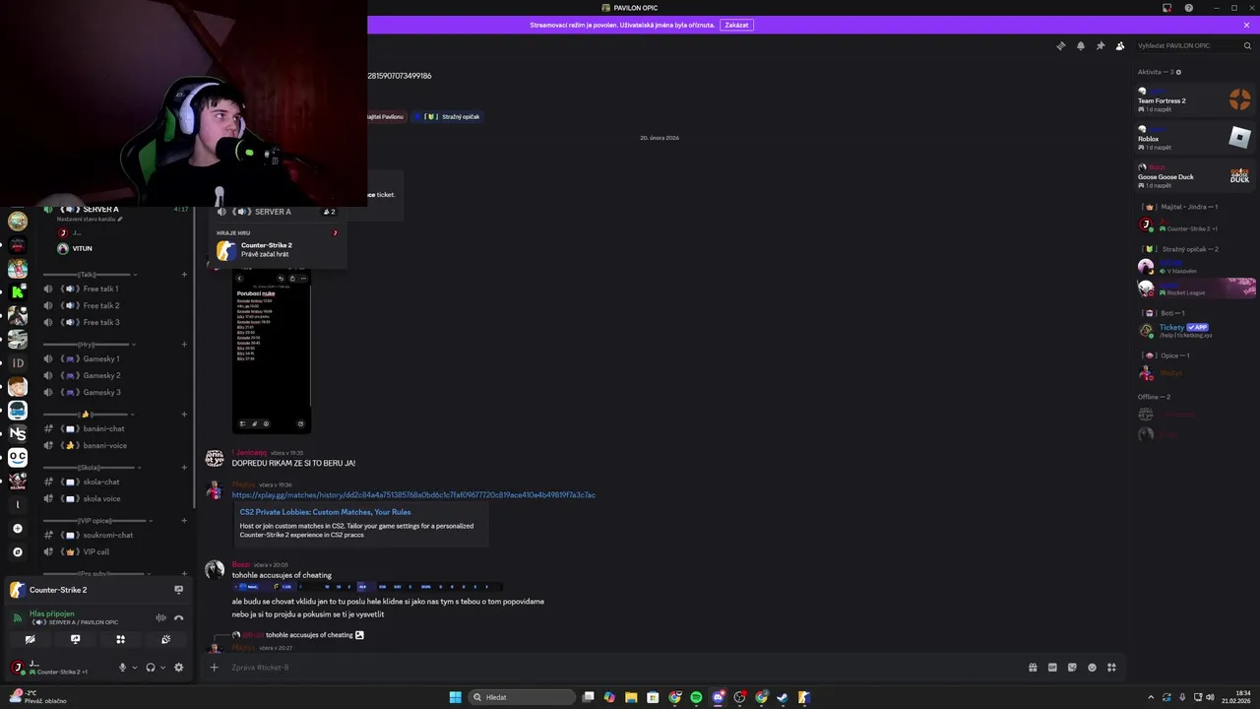The image size is (1260, 709).
Task: Join Free talk 2 voice channel
Action: click(116, 305)
